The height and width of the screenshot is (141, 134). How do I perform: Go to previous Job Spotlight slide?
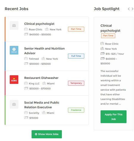(x=129, y=9)
